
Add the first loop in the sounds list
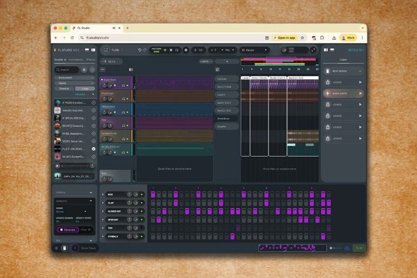(94, 102)
